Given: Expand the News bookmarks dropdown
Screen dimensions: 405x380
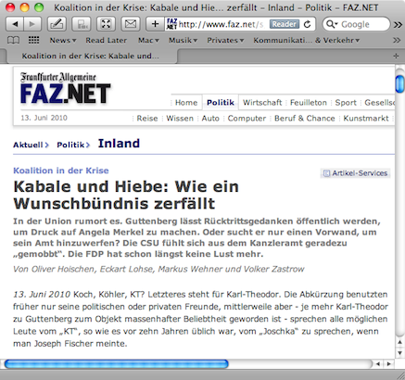Looking at the screenshot, I should click(63, 40).
